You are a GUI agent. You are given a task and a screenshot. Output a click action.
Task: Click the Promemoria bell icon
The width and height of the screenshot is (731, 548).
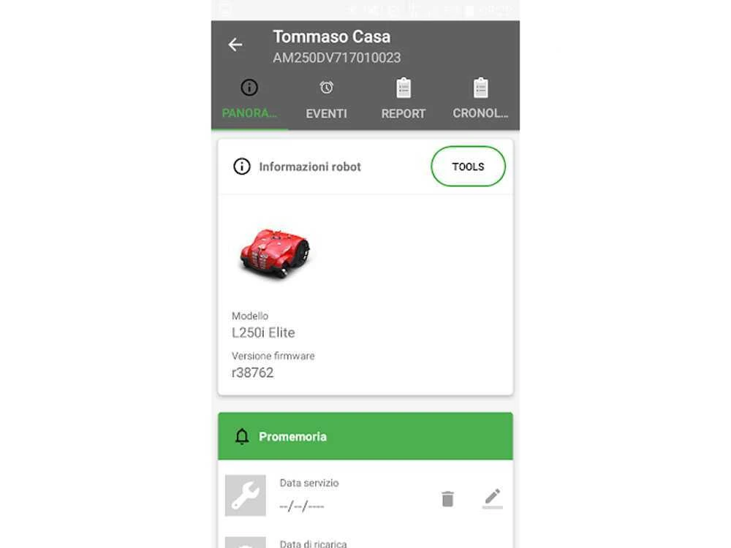click(241, 437)
